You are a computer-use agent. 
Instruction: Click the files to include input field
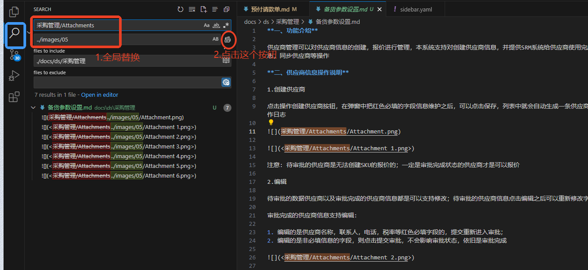pos(126,61)
